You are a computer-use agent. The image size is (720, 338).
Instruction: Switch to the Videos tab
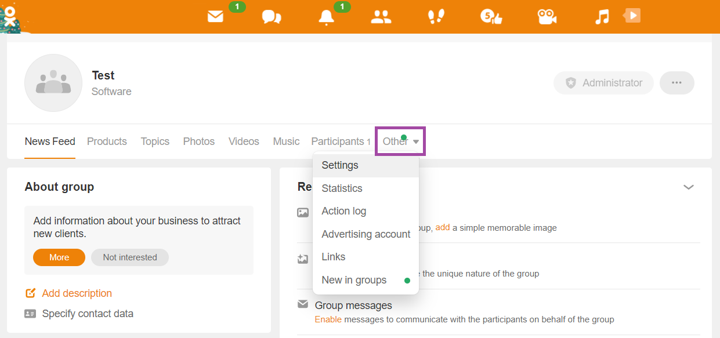(244, 141)
